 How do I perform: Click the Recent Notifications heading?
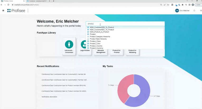(48, 66)
